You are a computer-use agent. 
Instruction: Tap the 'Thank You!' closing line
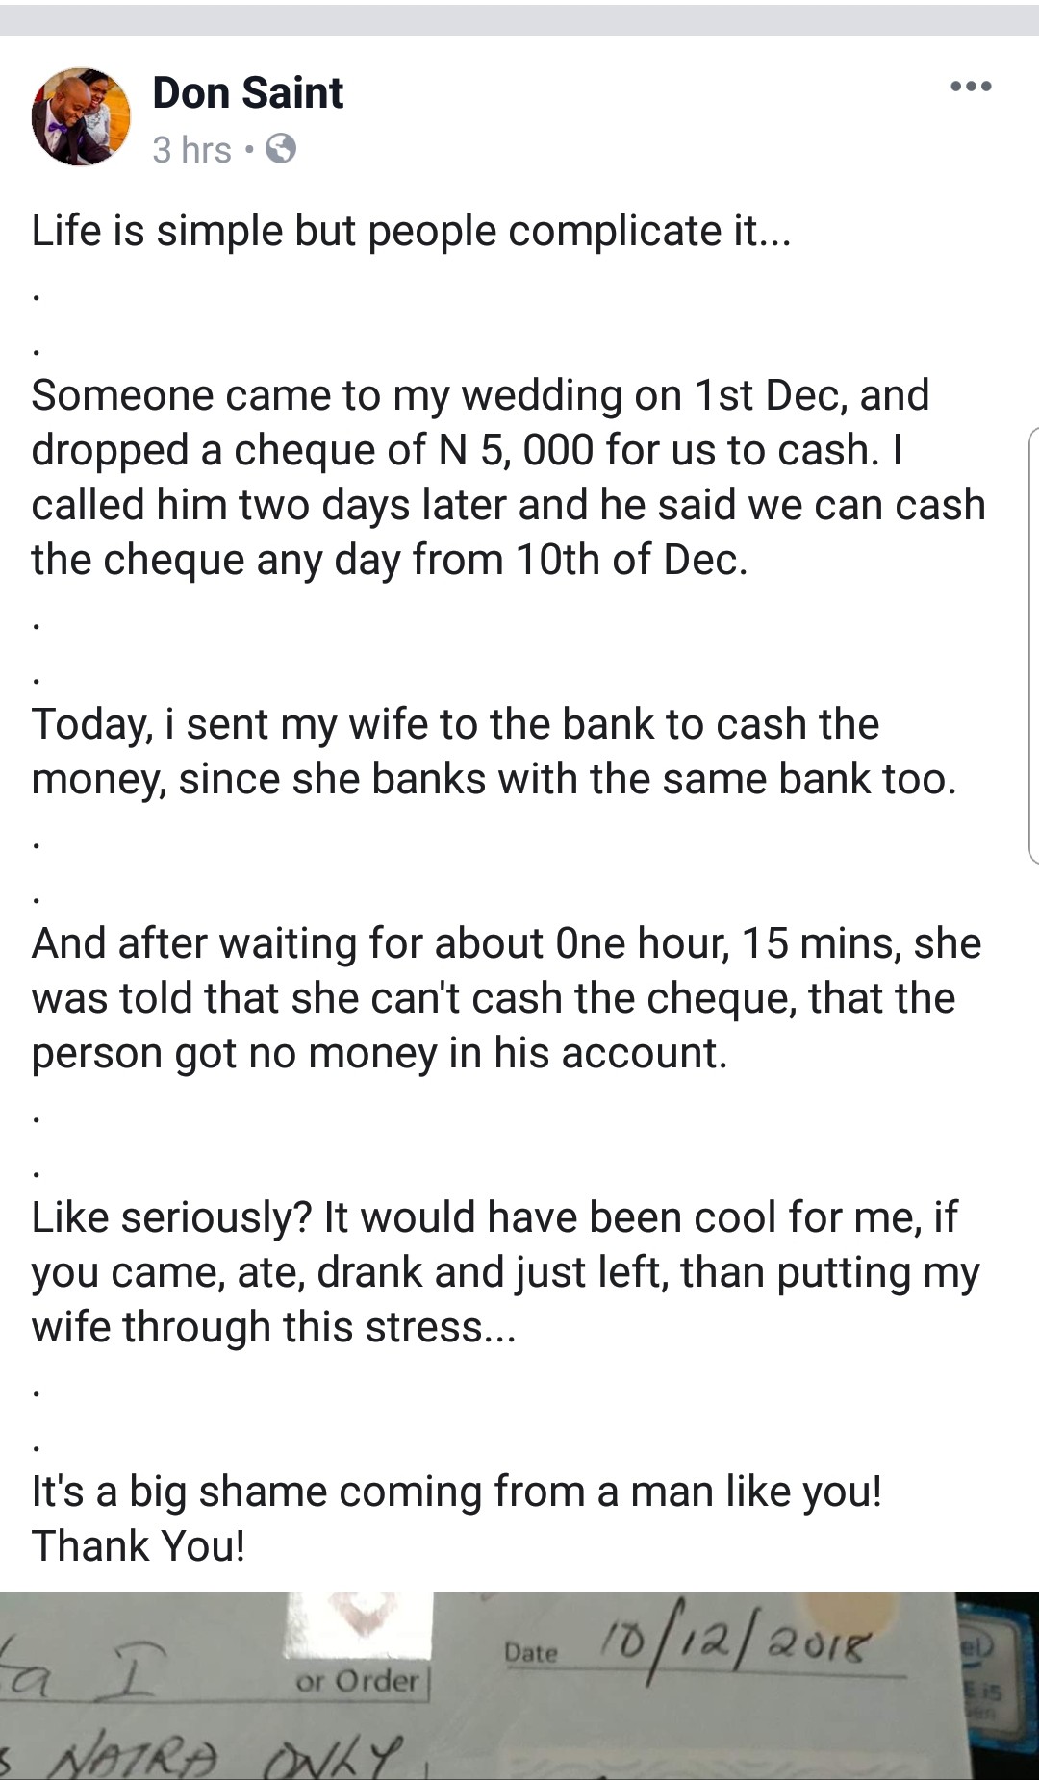pos(139,1545)
